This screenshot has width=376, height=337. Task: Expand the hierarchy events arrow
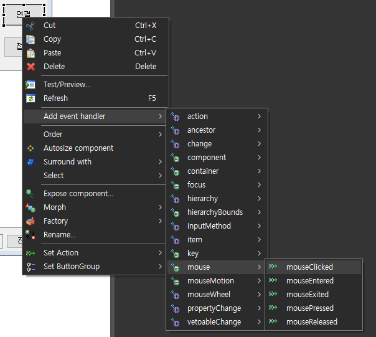coord(259,199)
